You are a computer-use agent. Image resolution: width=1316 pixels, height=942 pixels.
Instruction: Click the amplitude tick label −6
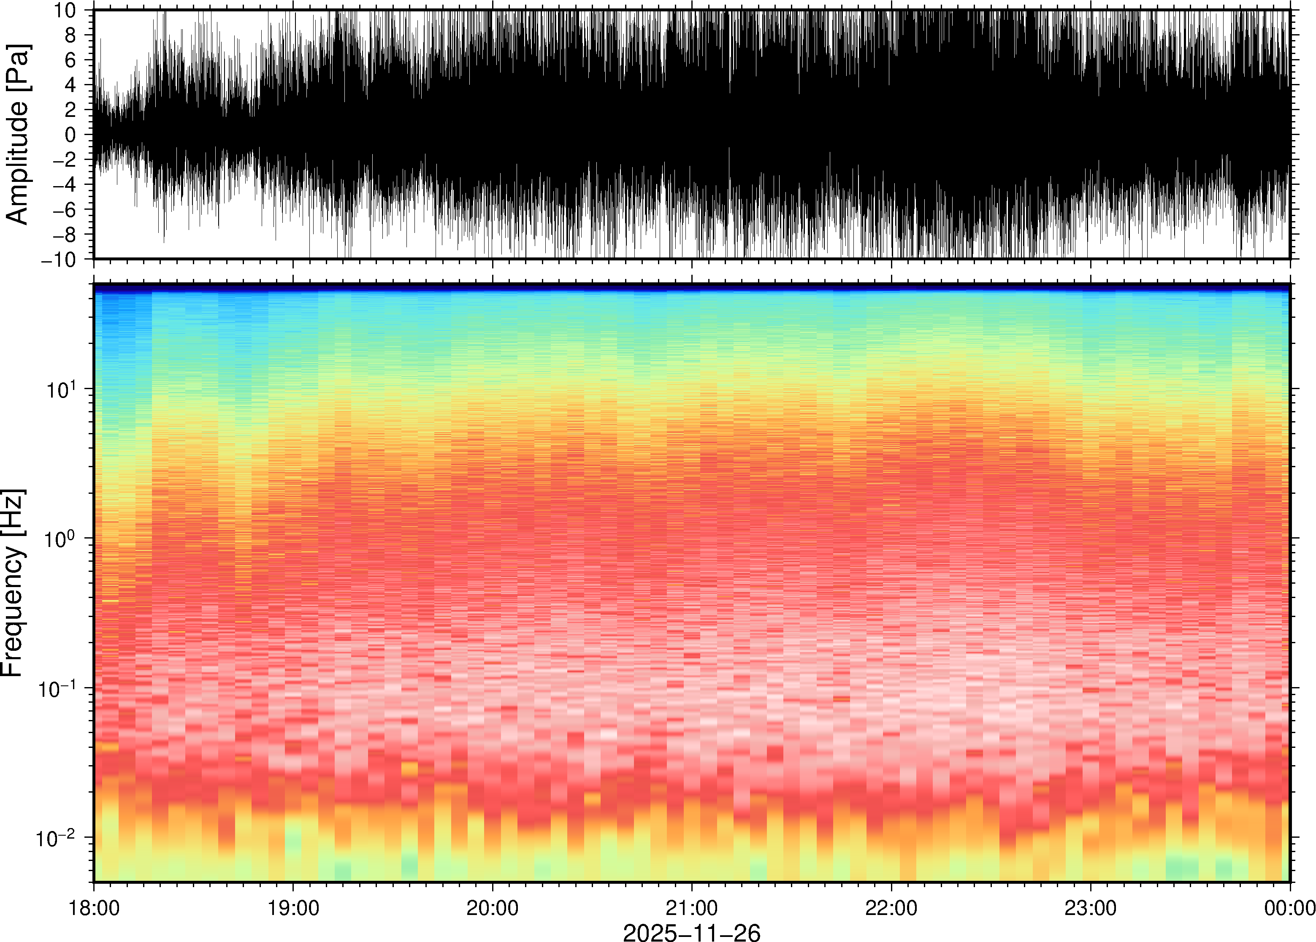point(65,209)
